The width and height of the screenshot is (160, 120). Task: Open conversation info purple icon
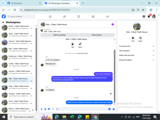(113, 24)
